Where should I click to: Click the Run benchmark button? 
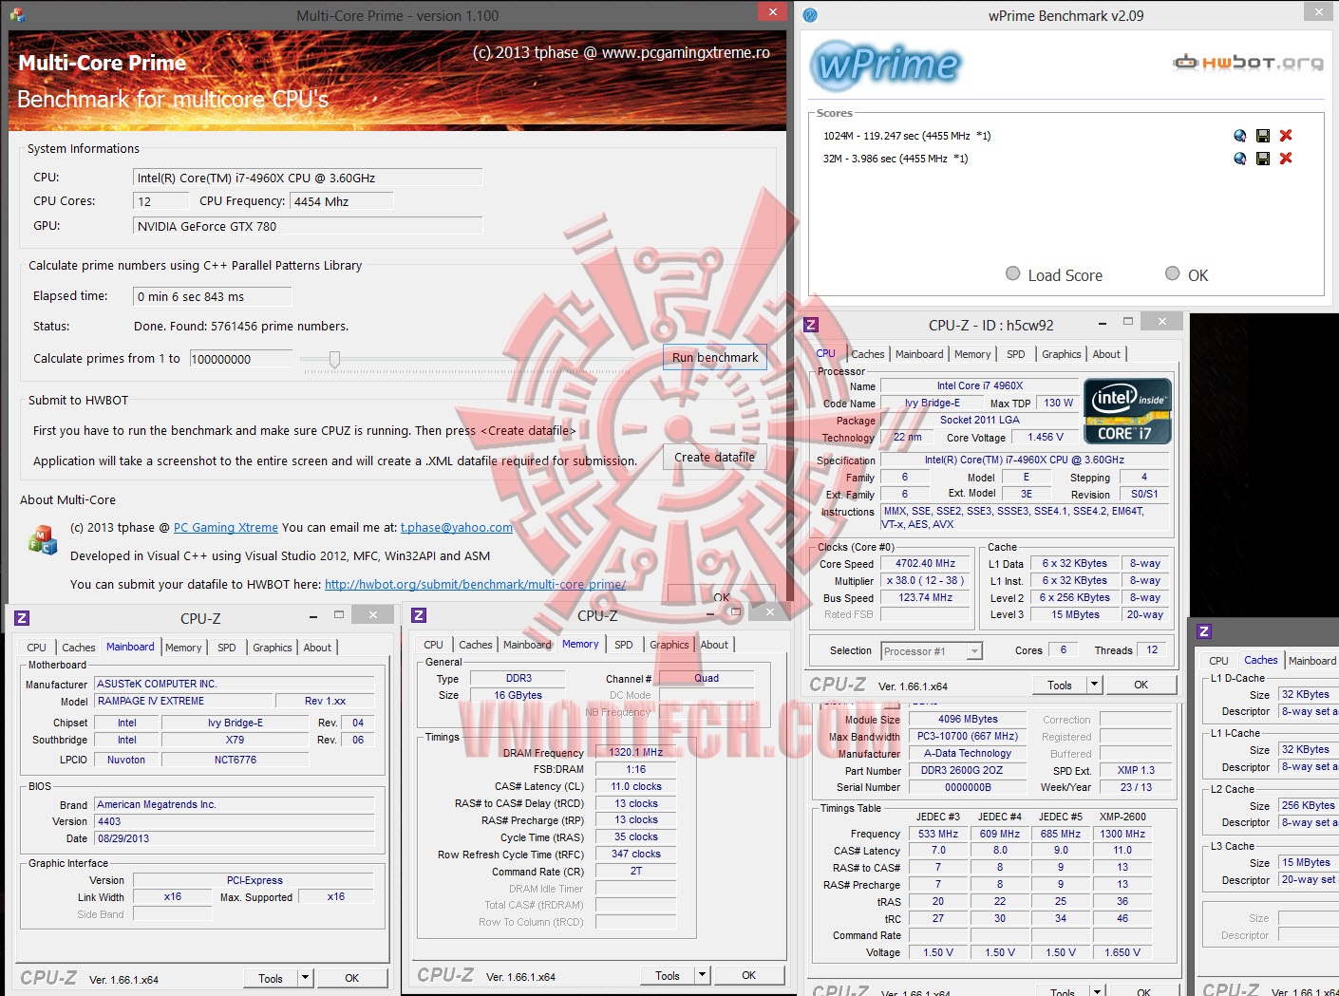715,358
